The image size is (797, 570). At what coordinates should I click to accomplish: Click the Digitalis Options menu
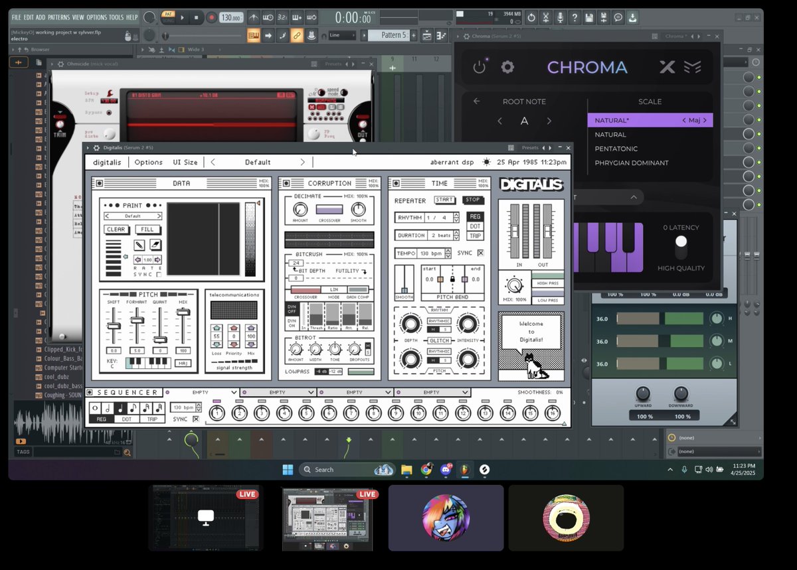pyautogui.click(x=148, y=162)
